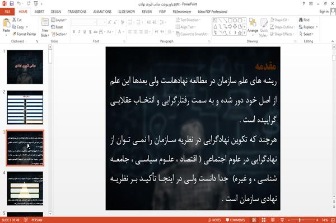Switch to the DESIGN tab
The width and height of the screenshot is (336, 223).
coord(55,12)
